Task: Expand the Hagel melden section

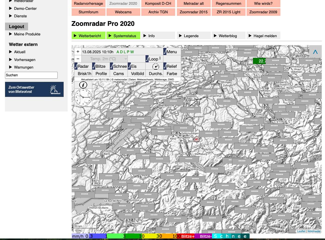Action: (x=263, y=36)
